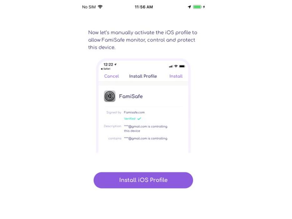The height and width of the screenshot is (219, 292).
Task: Click the location arrow beside 12:22
Action: pyautogui.click(x=115, y=65)
